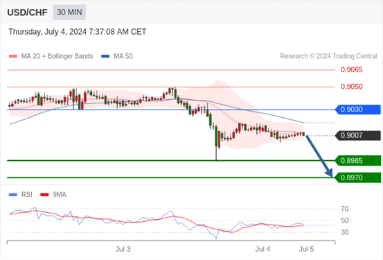Click the green 0.8970 target tag
This screenshot has width=383, height=260.
pos(358,177)
